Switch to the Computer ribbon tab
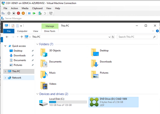 click(22, 31)
